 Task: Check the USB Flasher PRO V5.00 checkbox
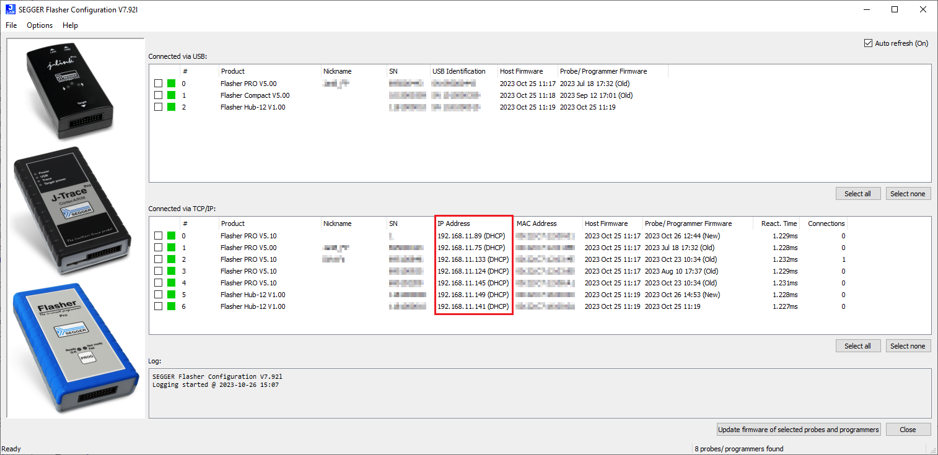(x=159, y=84)
